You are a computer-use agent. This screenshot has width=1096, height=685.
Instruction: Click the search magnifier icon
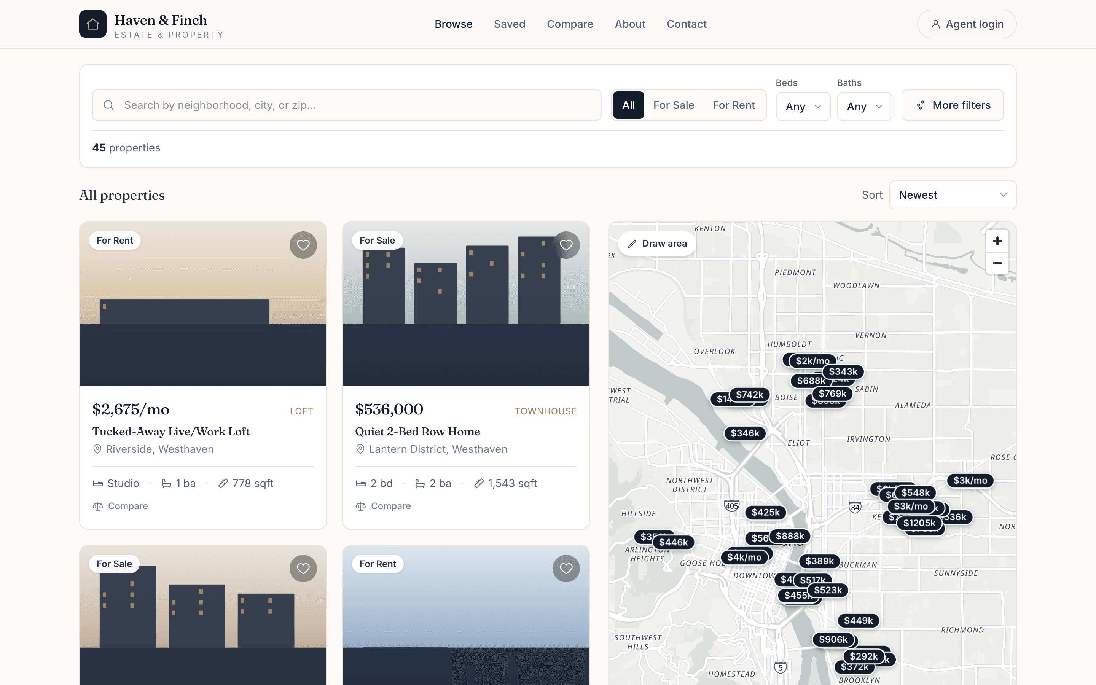click(x=109, y=105)
